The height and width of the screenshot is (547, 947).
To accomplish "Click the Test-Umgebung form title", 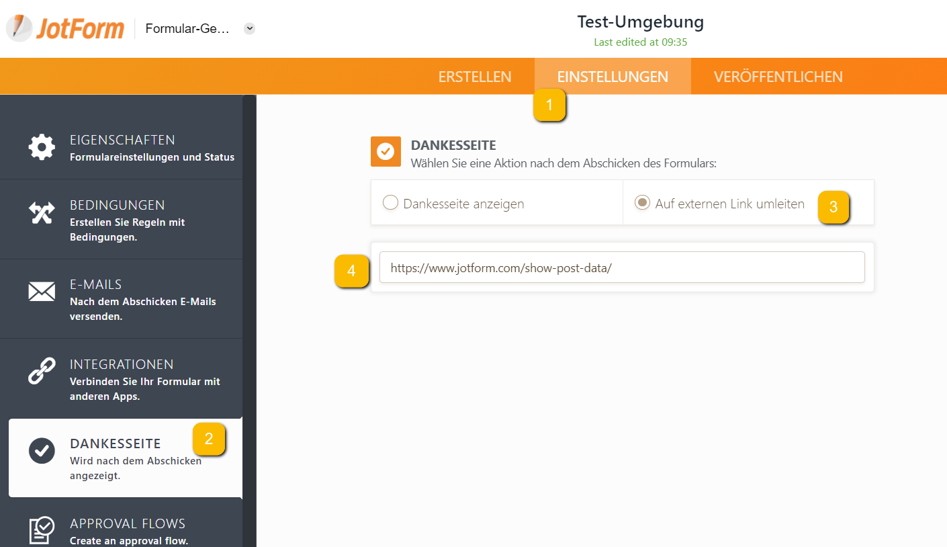I will [x=640, y=22].
